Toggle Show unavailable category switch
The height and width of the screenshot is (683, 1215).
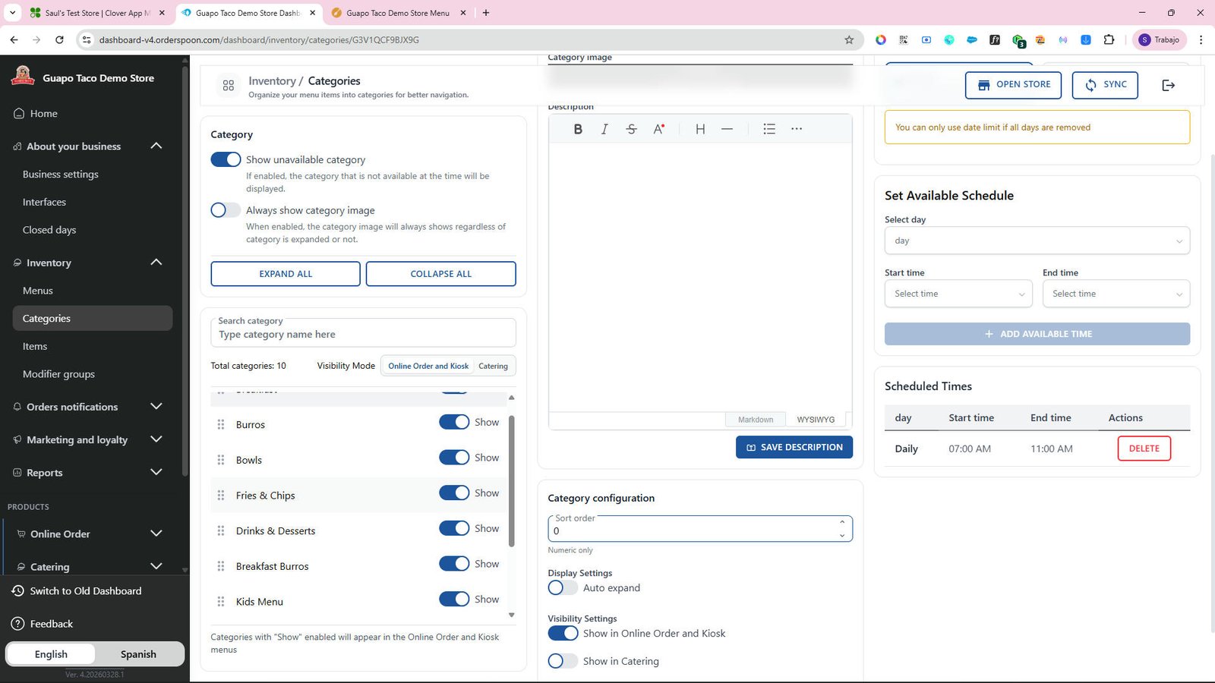click(226, 159)
